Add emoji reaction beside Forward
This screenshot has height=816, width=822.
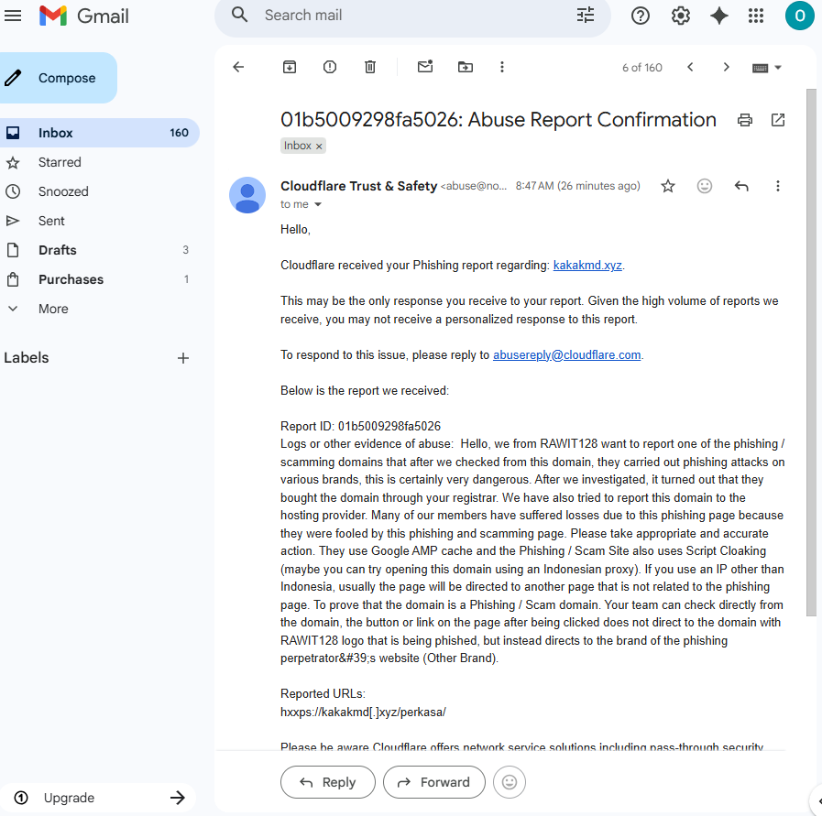509,782
